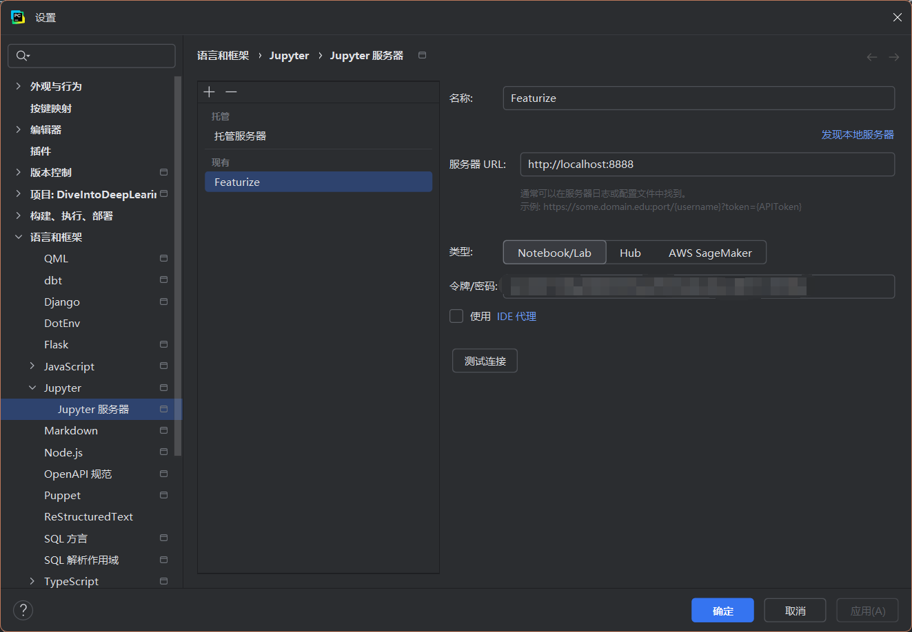Click project-level icon on TypeScript row
The width and height of the screenshot is (912, 632).
tap(163, 581)
